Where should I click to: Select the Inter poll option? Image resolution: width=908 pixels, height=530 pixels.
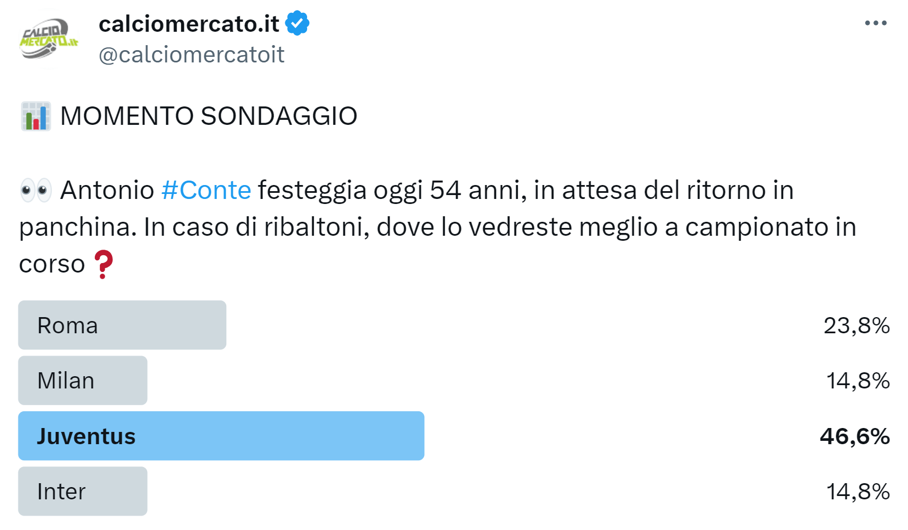(82, 491)
